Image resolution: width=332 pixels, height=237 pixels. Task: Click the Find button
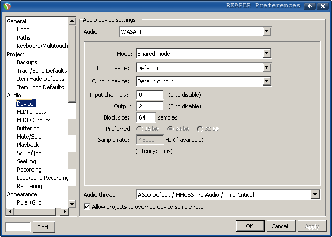(x=44, y=227)
